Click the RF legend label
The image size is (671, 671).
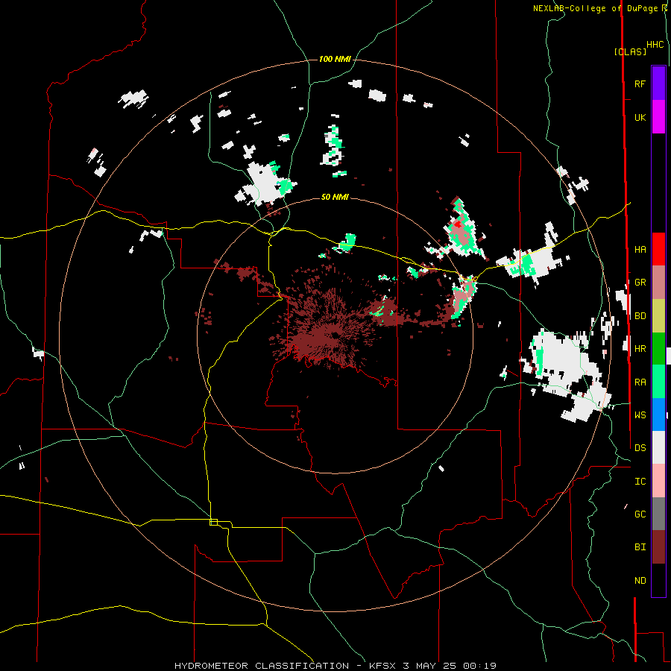(x=640, y=84)
